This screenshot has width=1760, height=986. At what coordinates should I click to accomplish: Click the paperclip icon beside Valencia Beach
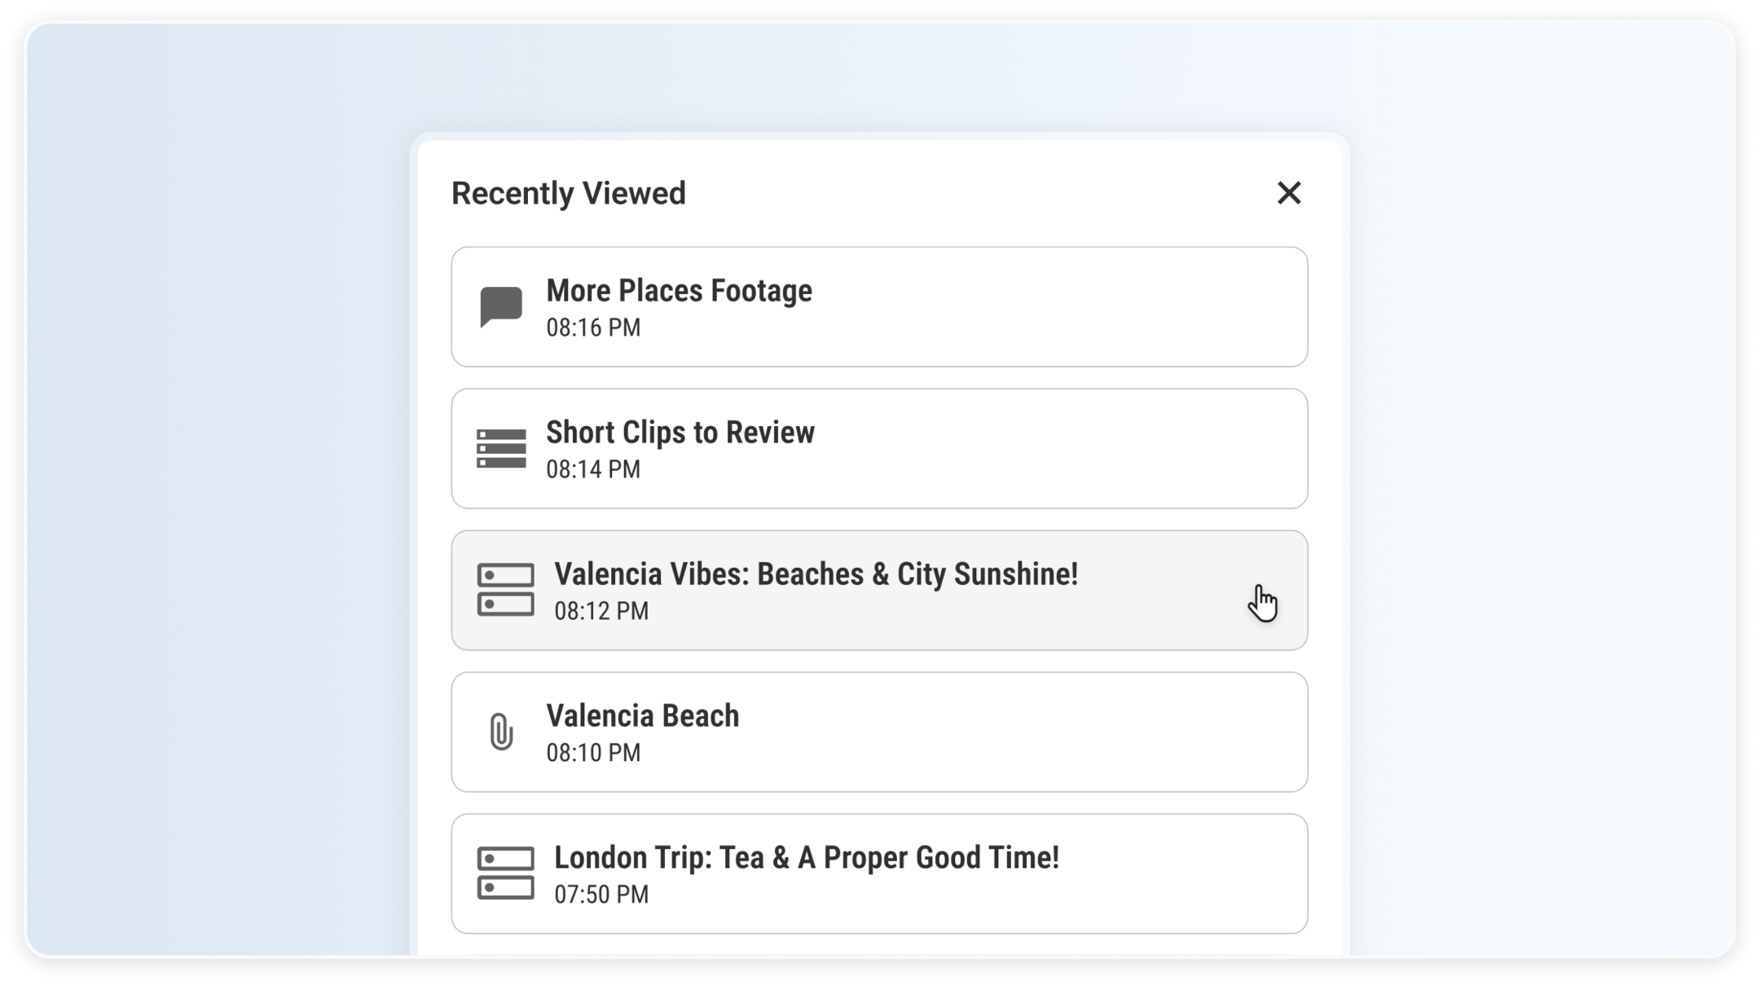coord(501,732)
